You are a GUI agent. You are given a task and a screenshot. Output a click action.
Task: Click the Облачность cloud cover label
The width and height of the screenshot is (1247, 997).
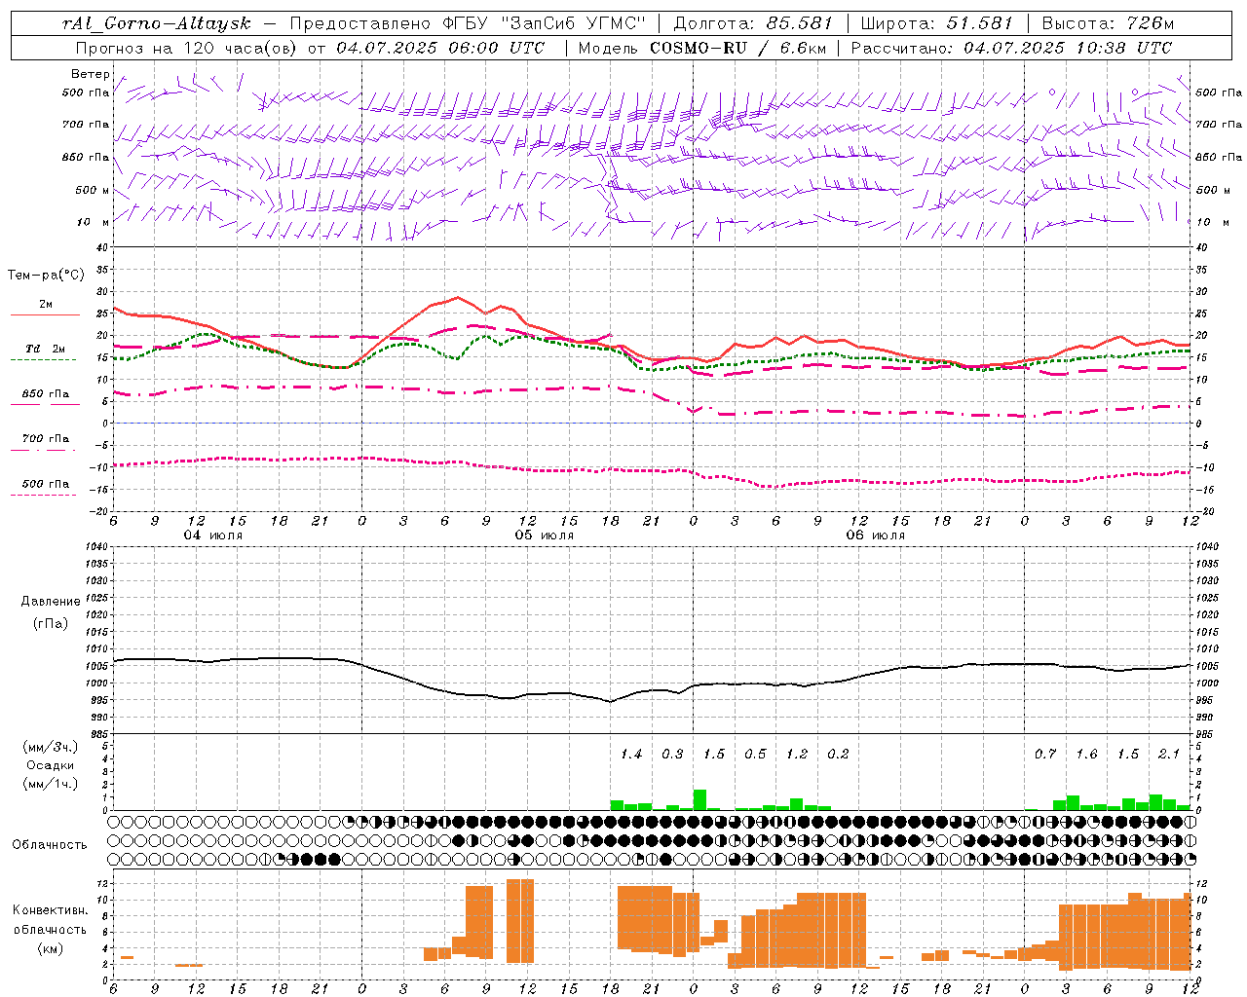click(50, 844)
